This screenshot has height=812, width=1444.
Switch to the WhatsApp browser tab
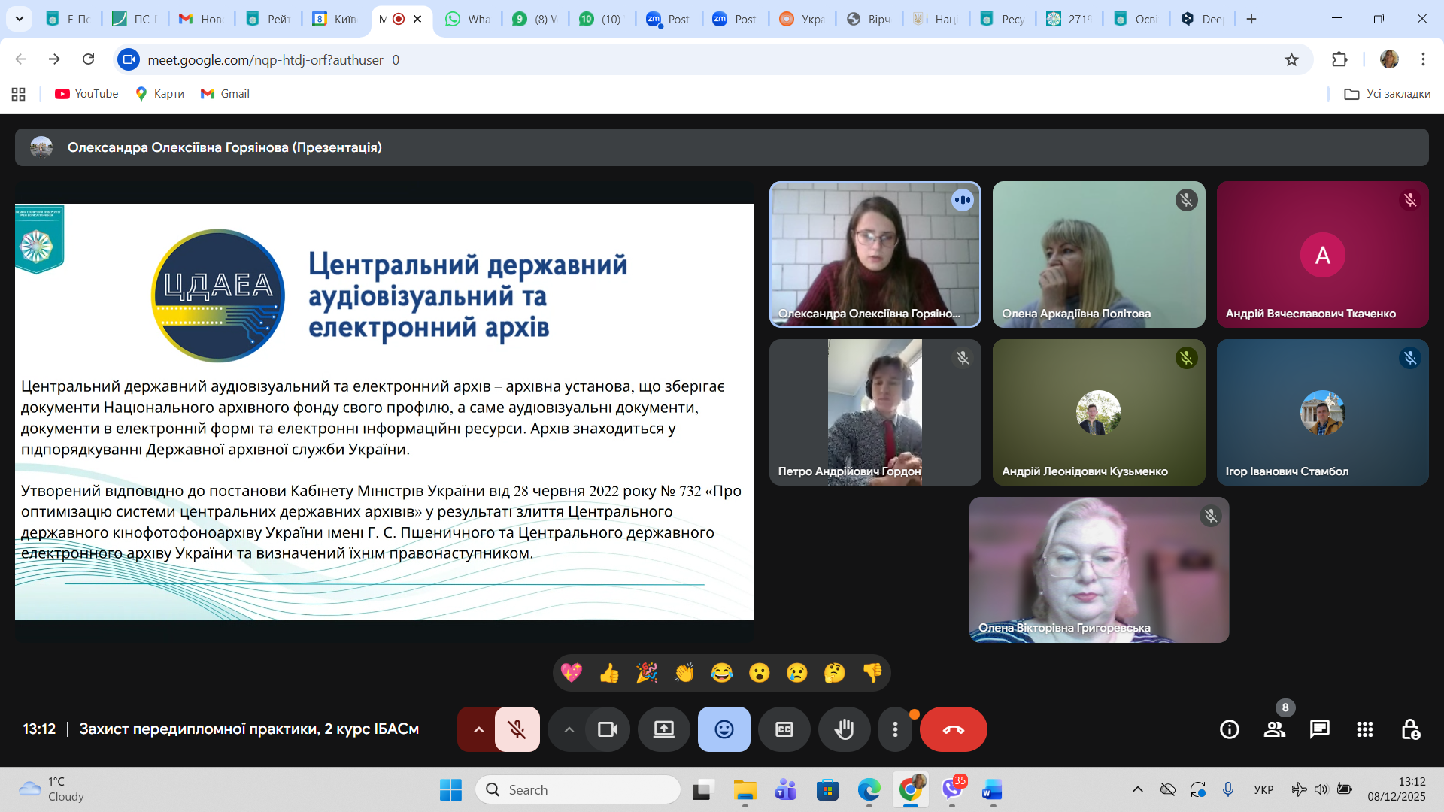click(x=467, y=19)
